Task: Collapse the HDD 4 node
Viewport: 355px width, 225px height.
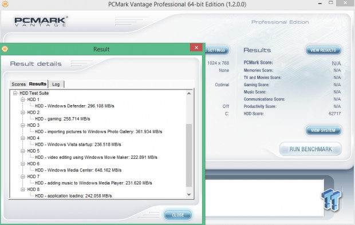Action: [23, 138]
